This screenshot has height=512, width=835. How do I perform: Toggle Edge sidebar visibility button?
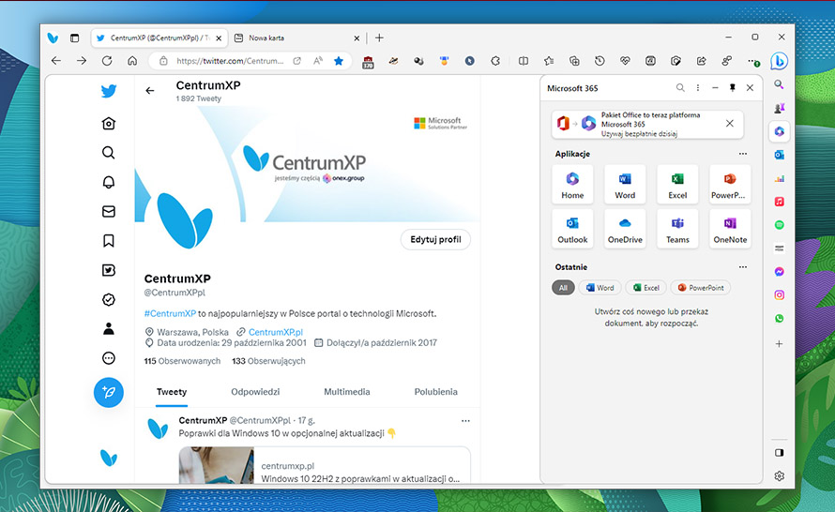779,453
